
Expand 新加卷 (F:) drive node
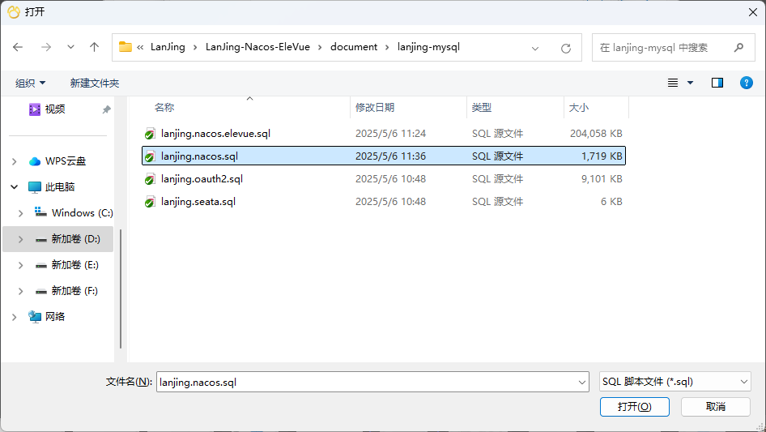(20, 291)
